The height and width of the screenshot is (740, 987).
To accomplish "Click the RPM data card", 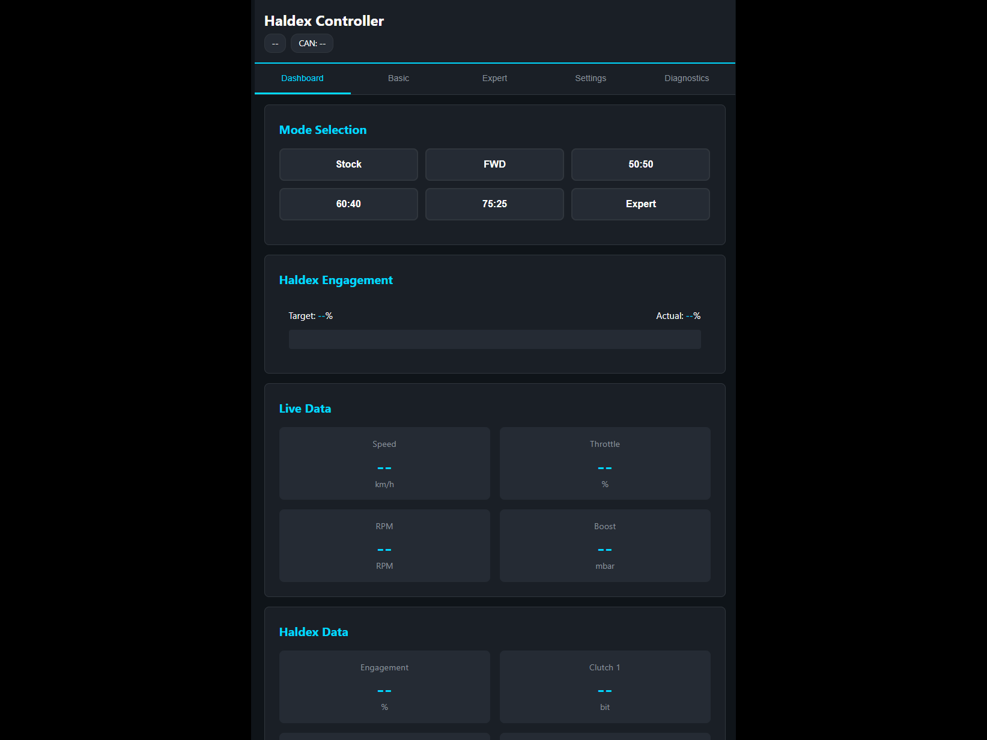I will coord(384,546).
